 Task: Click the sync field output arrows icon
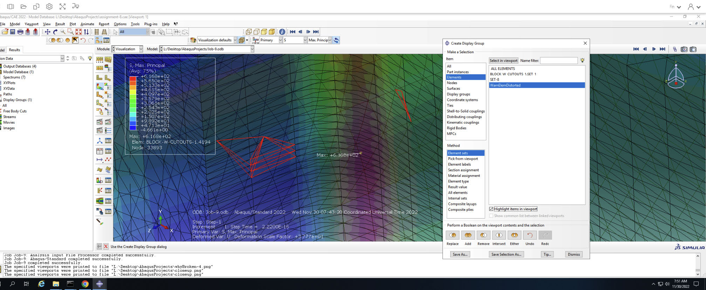click(336, 40)
